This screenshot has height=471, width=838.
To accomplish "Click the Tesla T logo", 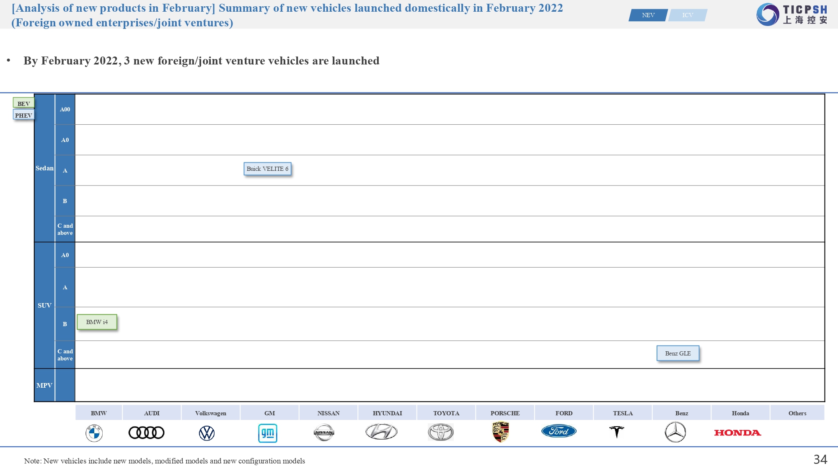I will pos(617,432).
